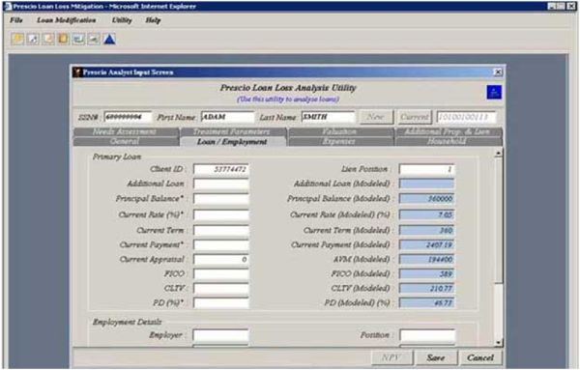This screenshot has width=580, height=370.
Task: Click the sixth toolbar icon left of triangle
Action: 94,39
